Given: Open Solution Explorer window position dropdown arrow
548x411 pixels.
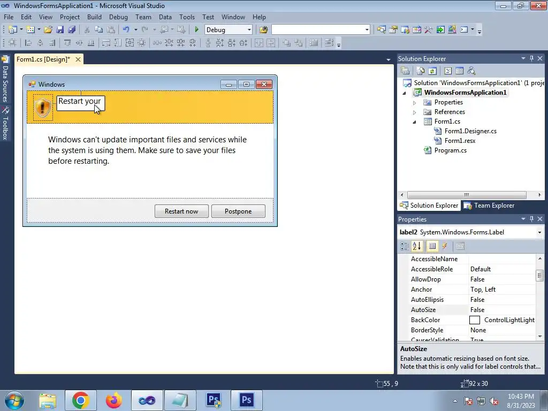Looking at the screenshot, I should pos(523,59).
